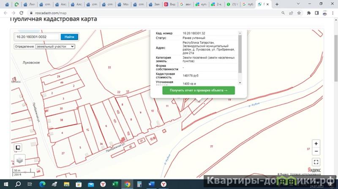
Task: Switch to the "Вид" browser tab
Action: coord(172,4)
